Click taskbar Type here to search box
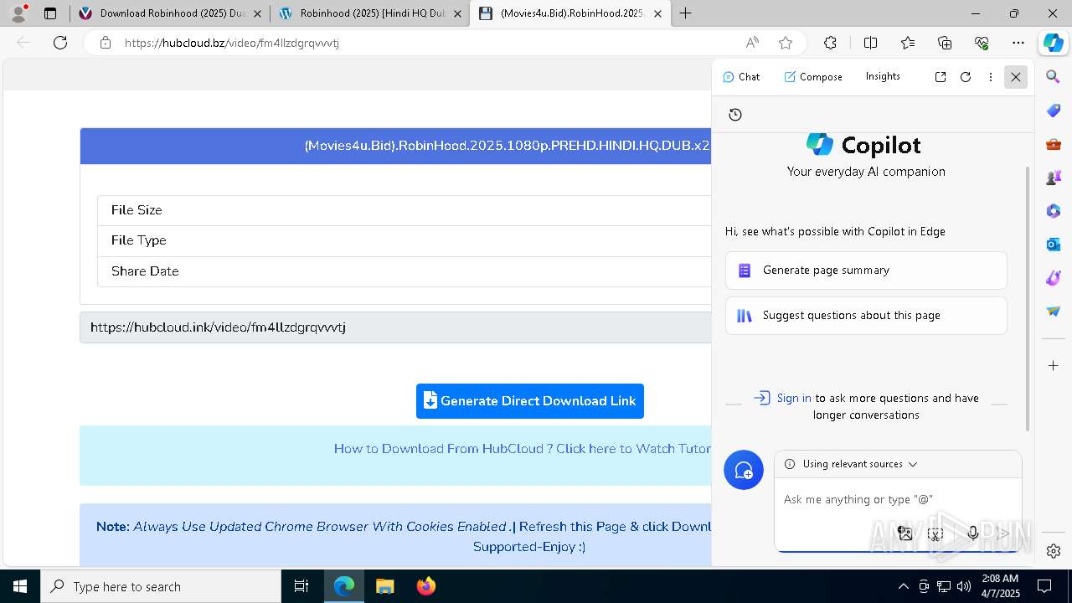This screenshot has height=603, width=1072. pos(161,586)
